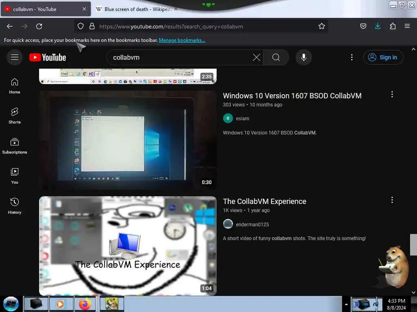Viewport: 417px width, 312px height.
Task: Reload the YouTube page
Action: (x=39, y=26)
